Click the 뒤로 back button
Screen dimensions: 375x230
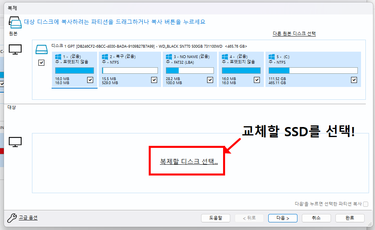[x=249, y=218]
